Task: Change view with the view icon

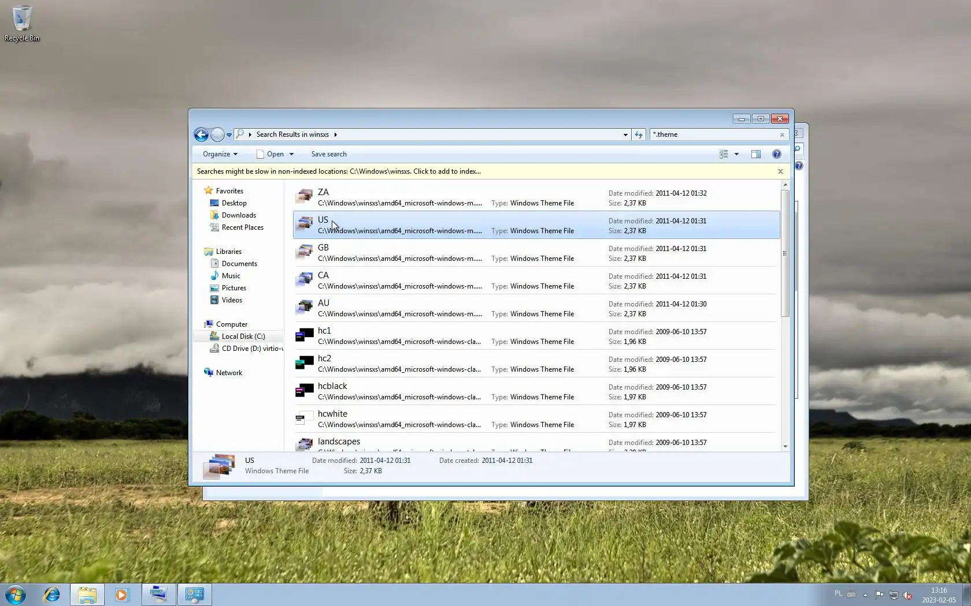Action: (724, 154)
